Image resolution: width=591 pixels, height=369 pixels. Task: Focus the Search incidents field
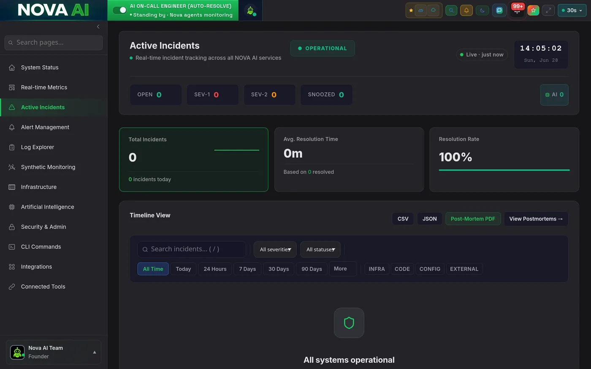pos(192,249)
